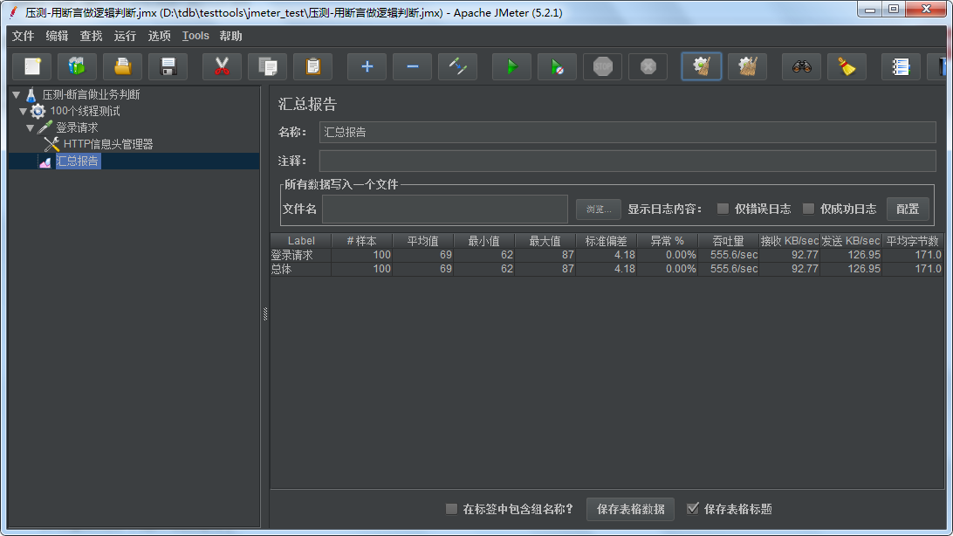This screenshot has height=536, width=953.
Task: Select 汇总报告 tree item
Action: [x=77, y=161]
